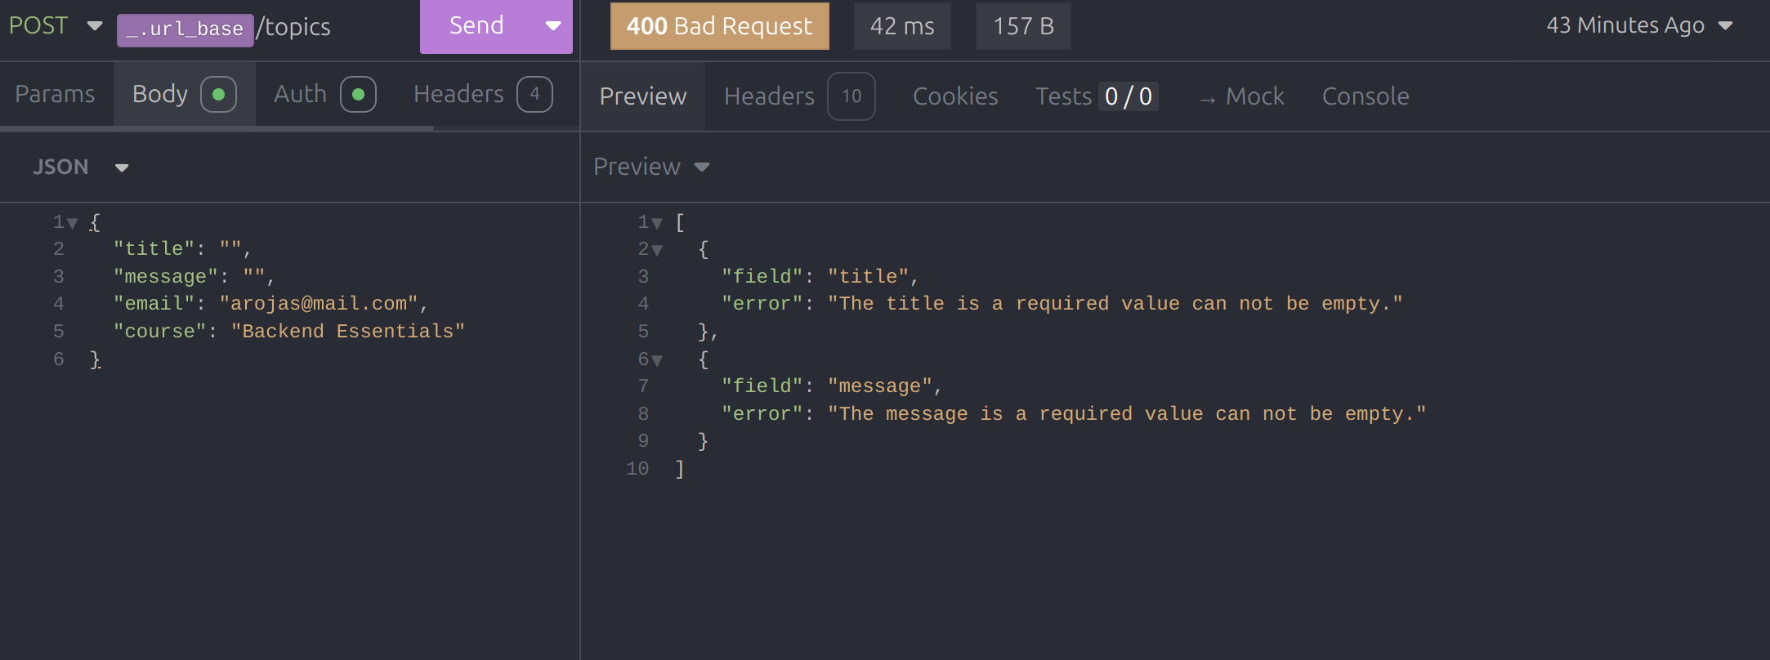Click the "message" key in request body
Screen dimensions: 1770x660
[x=166, y=276]
